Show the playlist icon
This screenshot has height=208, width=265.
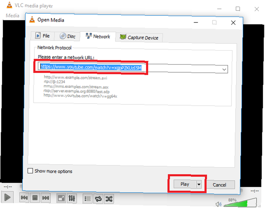click(x=87, y=198)
